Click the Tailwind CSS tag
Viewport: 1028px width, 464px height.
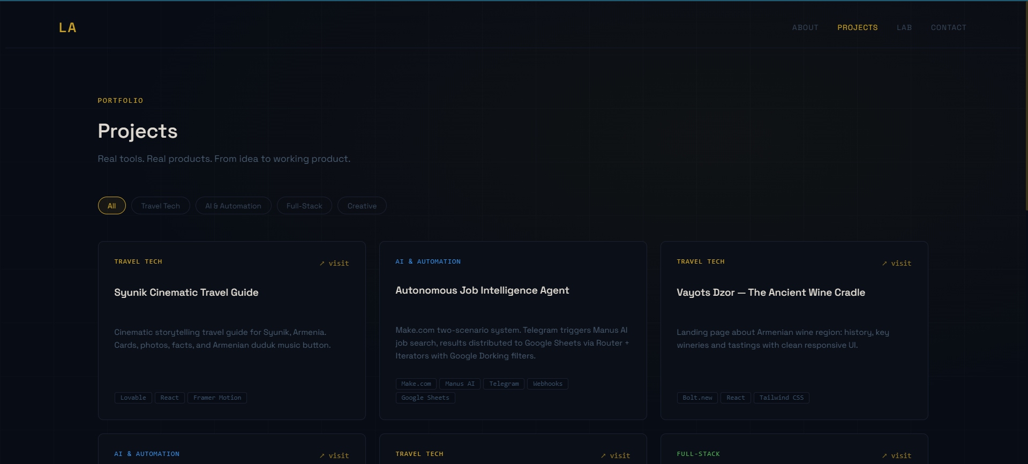pyautogui.click(x=782, y=398)
